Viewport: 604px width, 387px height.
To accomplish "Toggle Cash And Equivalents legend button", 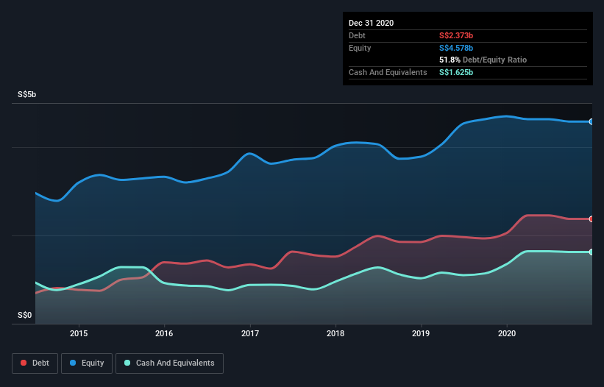I will (x=169, y=363).
